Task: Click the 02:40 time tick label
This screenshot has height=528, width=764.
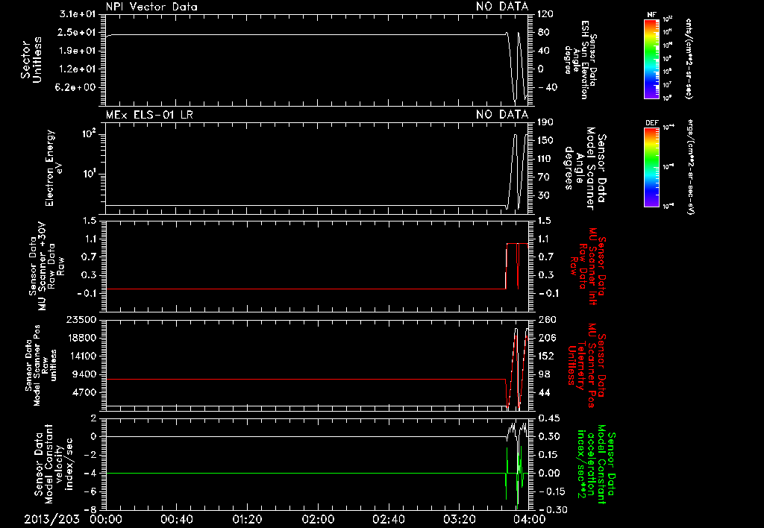Action: click(388, 519)
